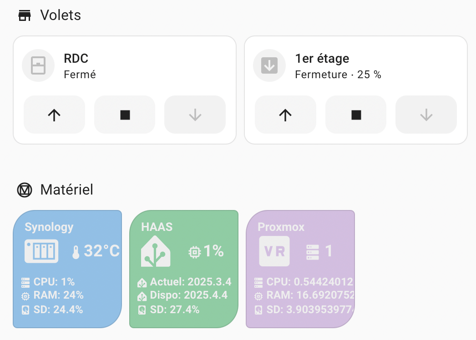Open the Synology NAS icon
Image resolution: width=476 pixels, height=340 pixels.
41,251
